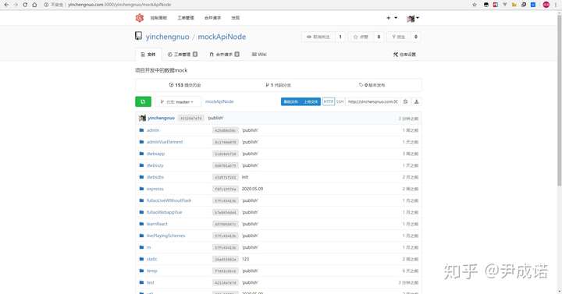Open the 0 版本发布 releases link

[372, 85]
